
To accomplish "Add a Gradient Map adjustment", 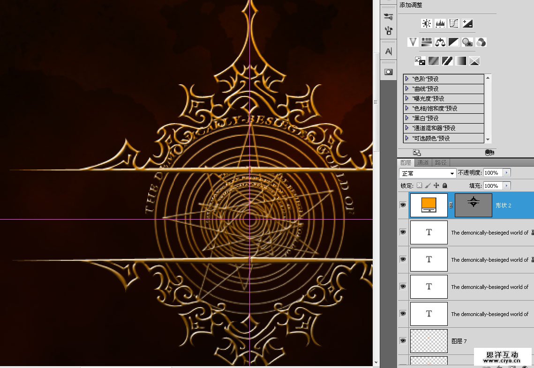I will click(461, 61).
